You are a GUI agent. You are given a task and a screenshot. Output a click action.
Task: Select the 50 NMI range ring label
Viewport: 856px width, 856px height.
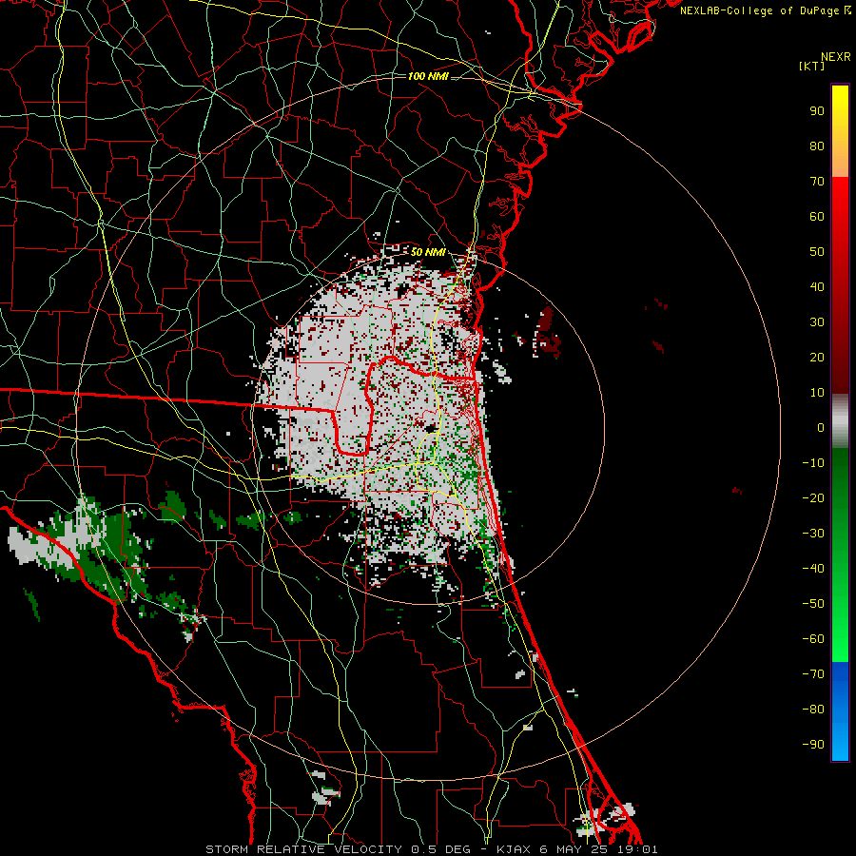(x=428, y=252)
